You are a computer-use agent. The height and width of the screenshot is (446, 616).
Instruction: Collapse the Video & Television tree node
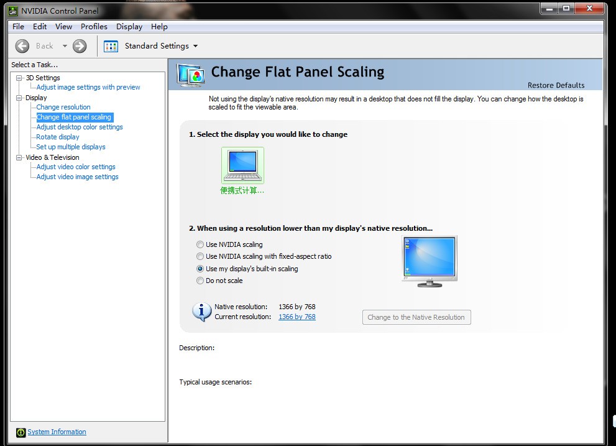[19, 157]
